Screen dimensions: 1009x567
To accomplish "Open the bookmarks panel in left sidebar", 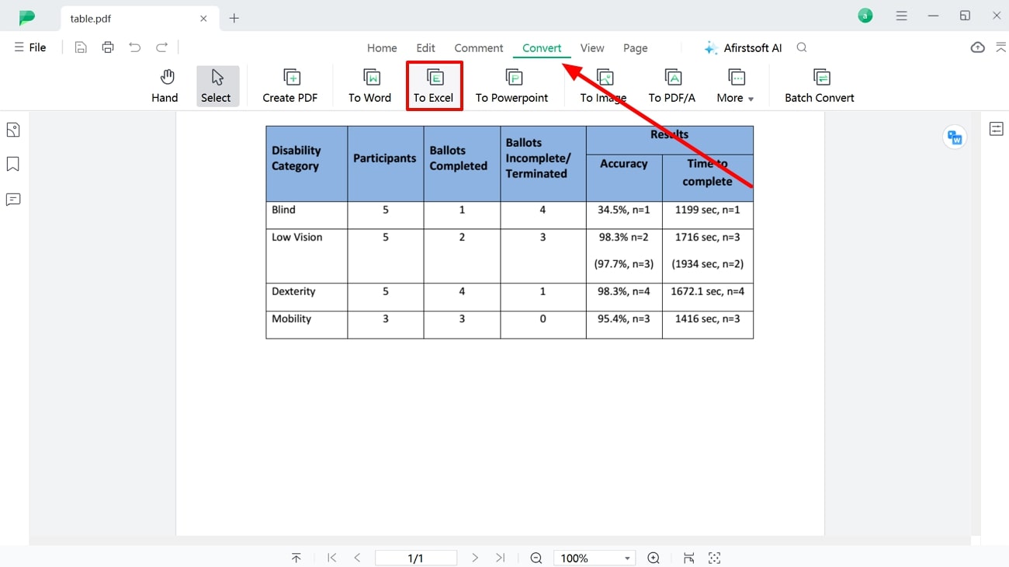I will click(x=13, y=164).
